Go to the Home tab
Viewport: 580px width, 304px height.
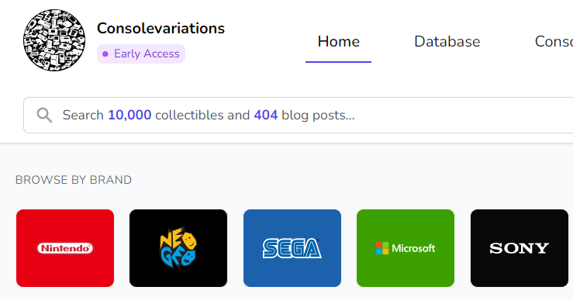(338, 41)
